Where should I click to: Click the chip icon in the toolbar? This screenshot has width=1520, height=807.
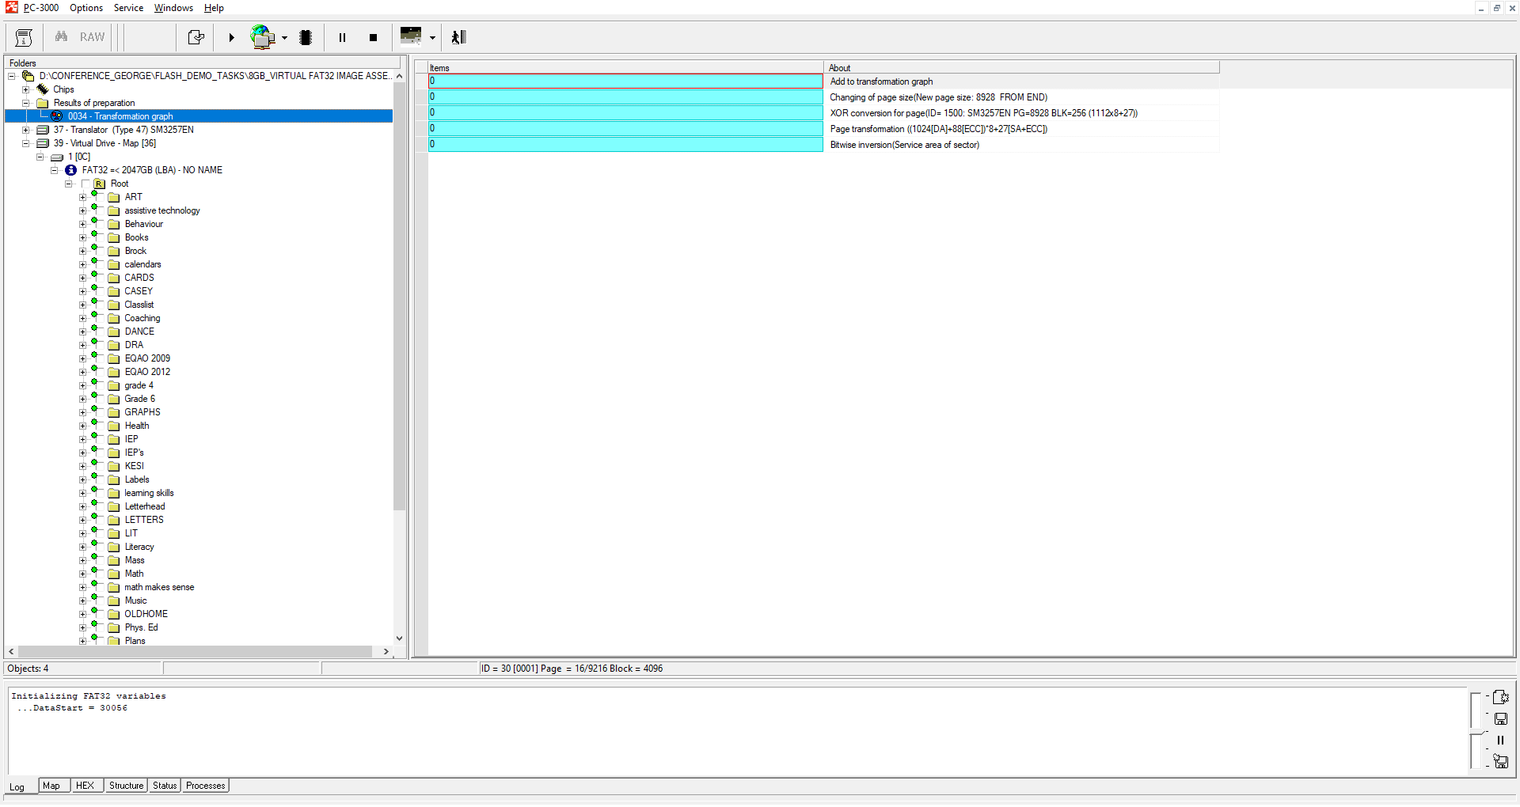pos(306,37)
